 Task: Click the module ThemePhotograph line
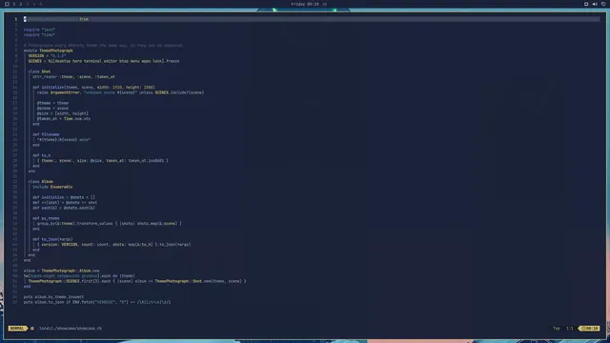[x=49, y=50]
